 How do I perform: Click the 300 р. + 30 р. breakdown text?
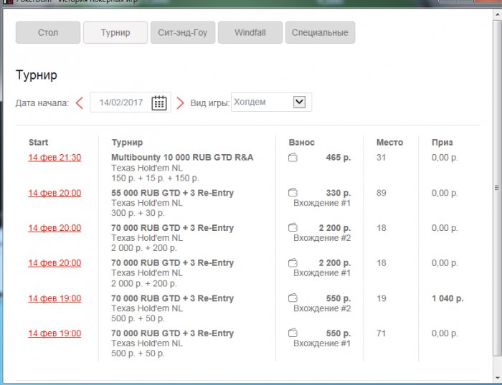click(138, 213)
